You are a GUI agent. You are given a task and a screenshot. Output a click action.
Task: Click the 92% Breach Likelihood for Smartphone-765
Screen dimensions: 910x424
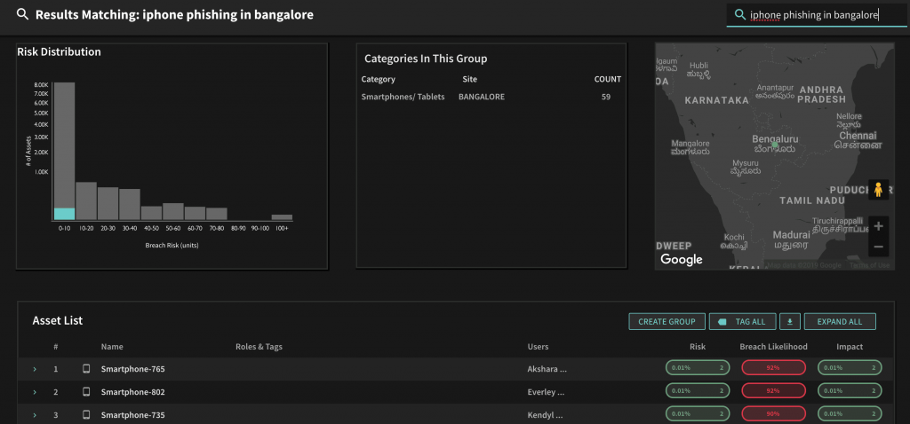coord(774,368)
